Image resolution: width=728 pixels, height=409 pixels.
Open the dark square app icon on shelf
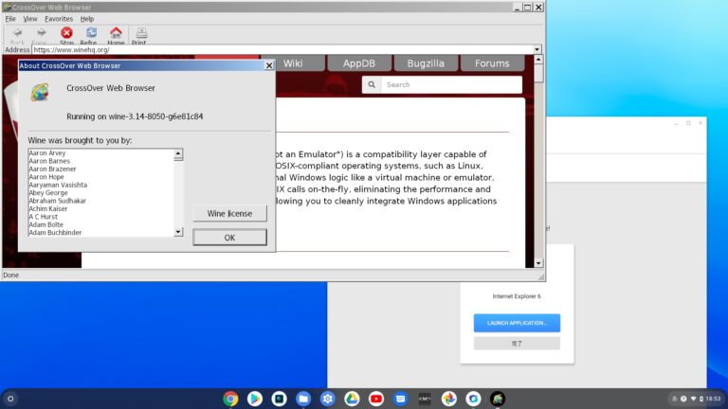(x=279, y=399)
